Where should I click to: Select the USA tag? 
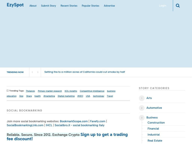(x=88, y=96)
